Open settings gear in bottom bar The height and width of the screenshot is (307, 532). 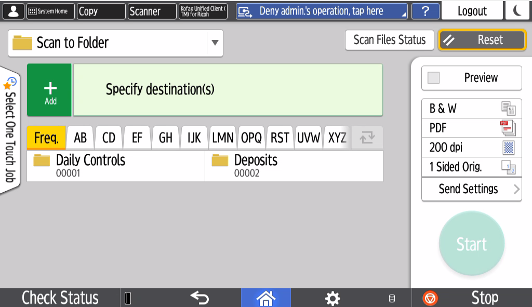tap(332, 298)
